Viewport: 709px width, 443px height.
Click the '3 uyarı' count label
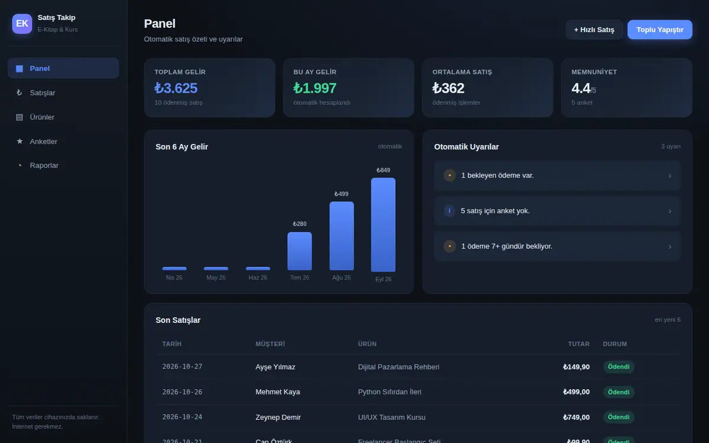(671, 146)
